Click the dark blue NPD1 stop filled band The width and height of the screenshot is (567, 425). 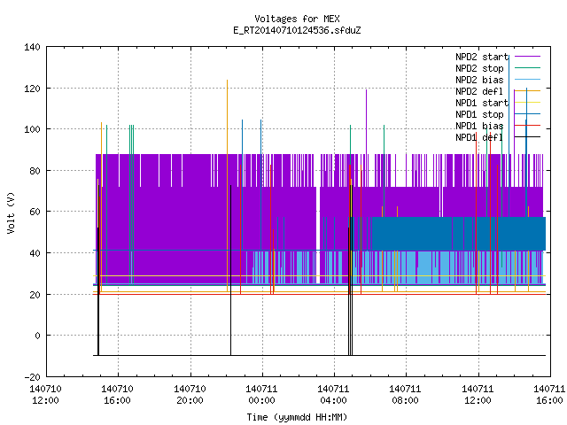(459, 234)
